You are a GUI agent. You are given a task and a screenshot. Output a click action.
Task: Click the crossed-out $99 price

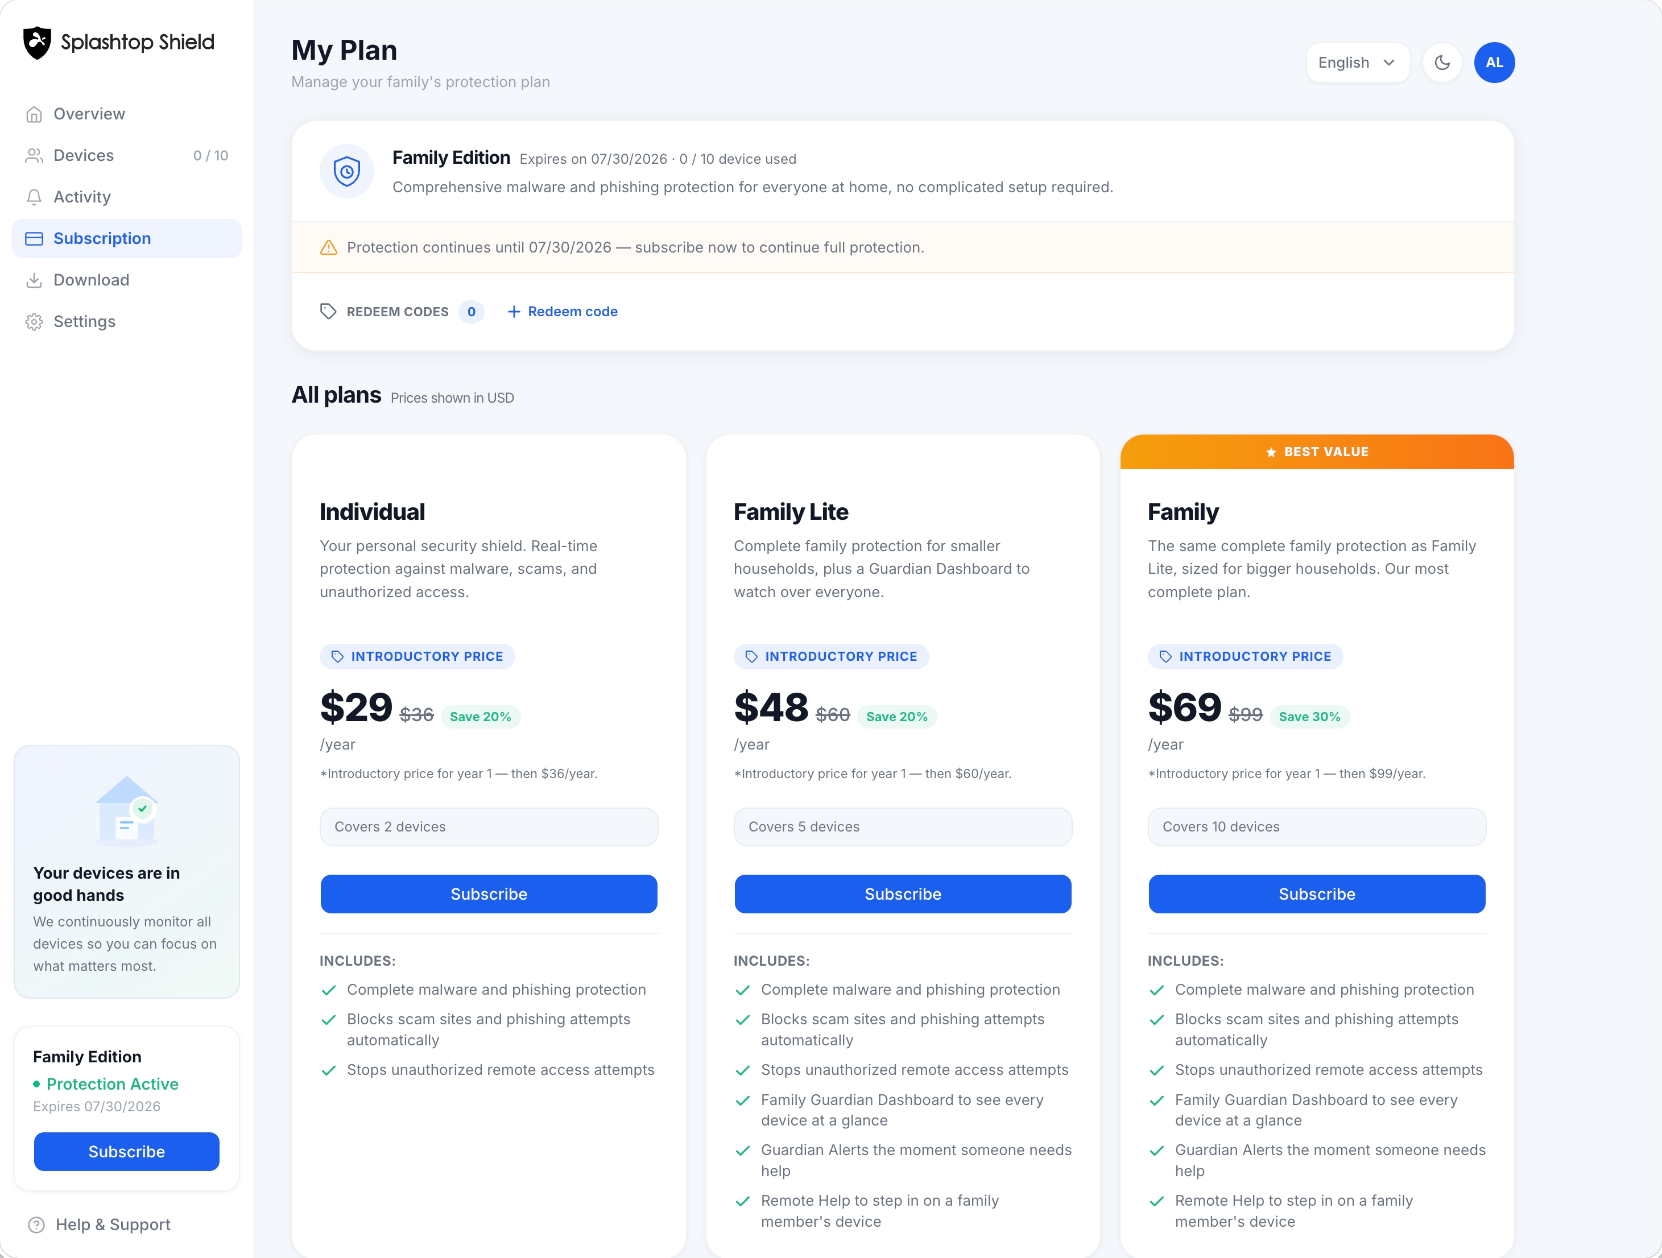tap(1245, 715)
